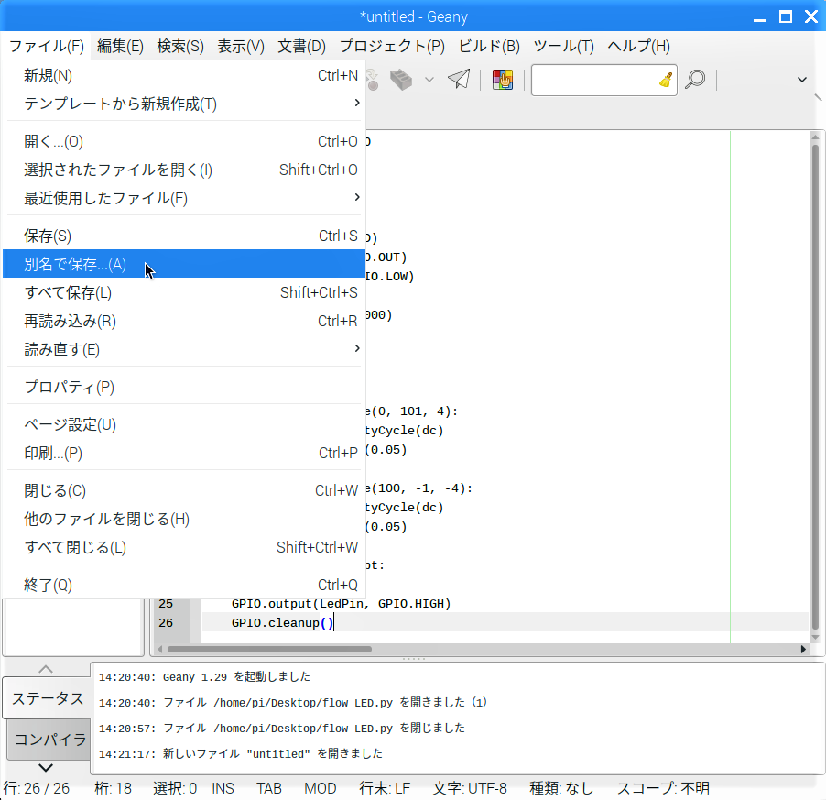Viewport: 826px width, 800px height.
Task: Open プロパティ(P) from file menu
Action: [184, 387]
